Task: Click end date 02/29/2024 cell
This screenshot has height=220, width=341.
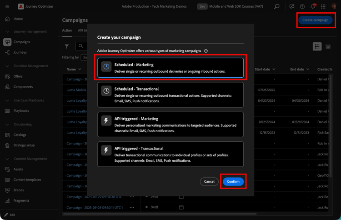Action: tap(301, 122)
